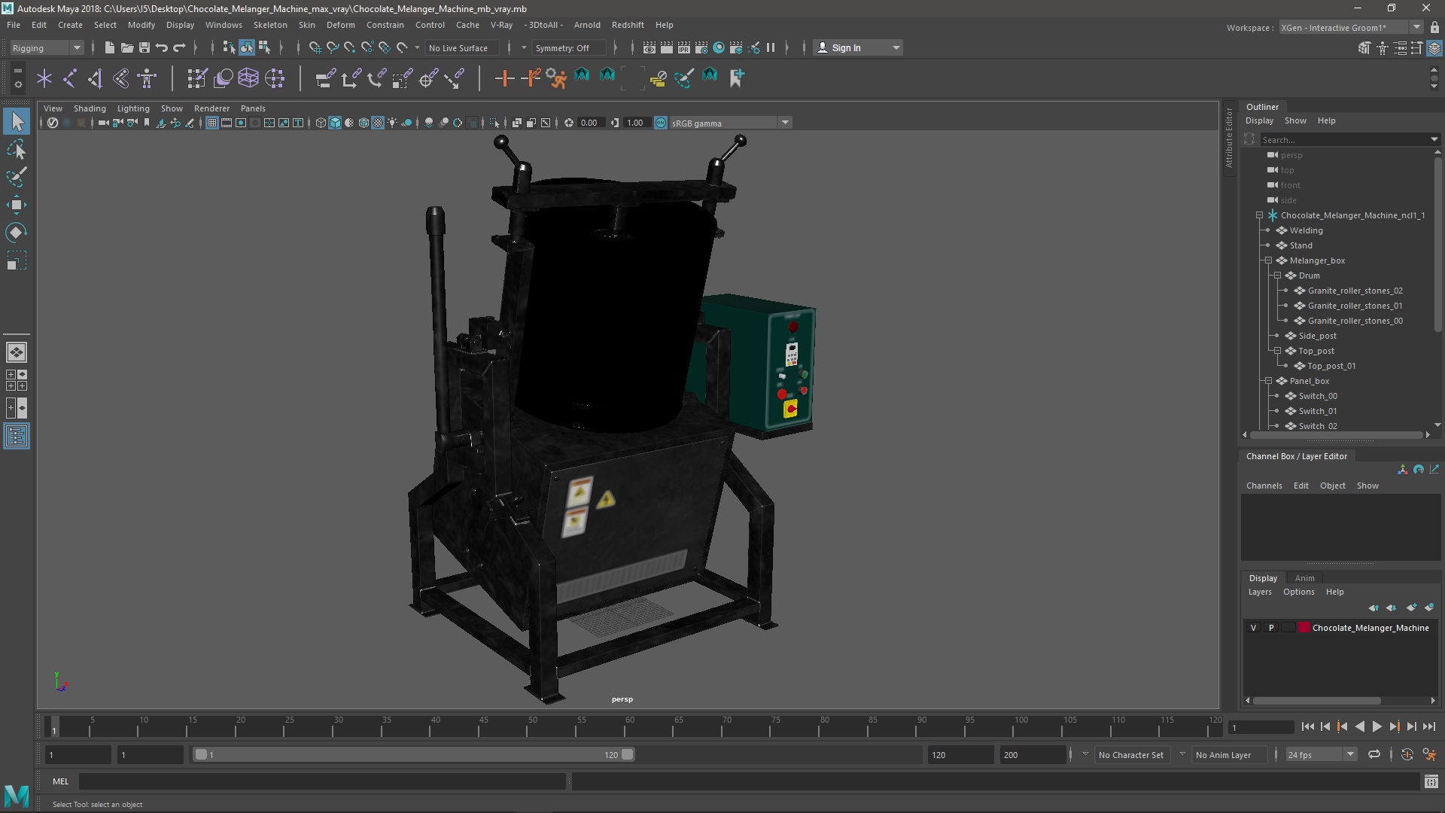Open the Deform menu
Viewport: 1445px width, 813px height.
(x=340, y=25)
